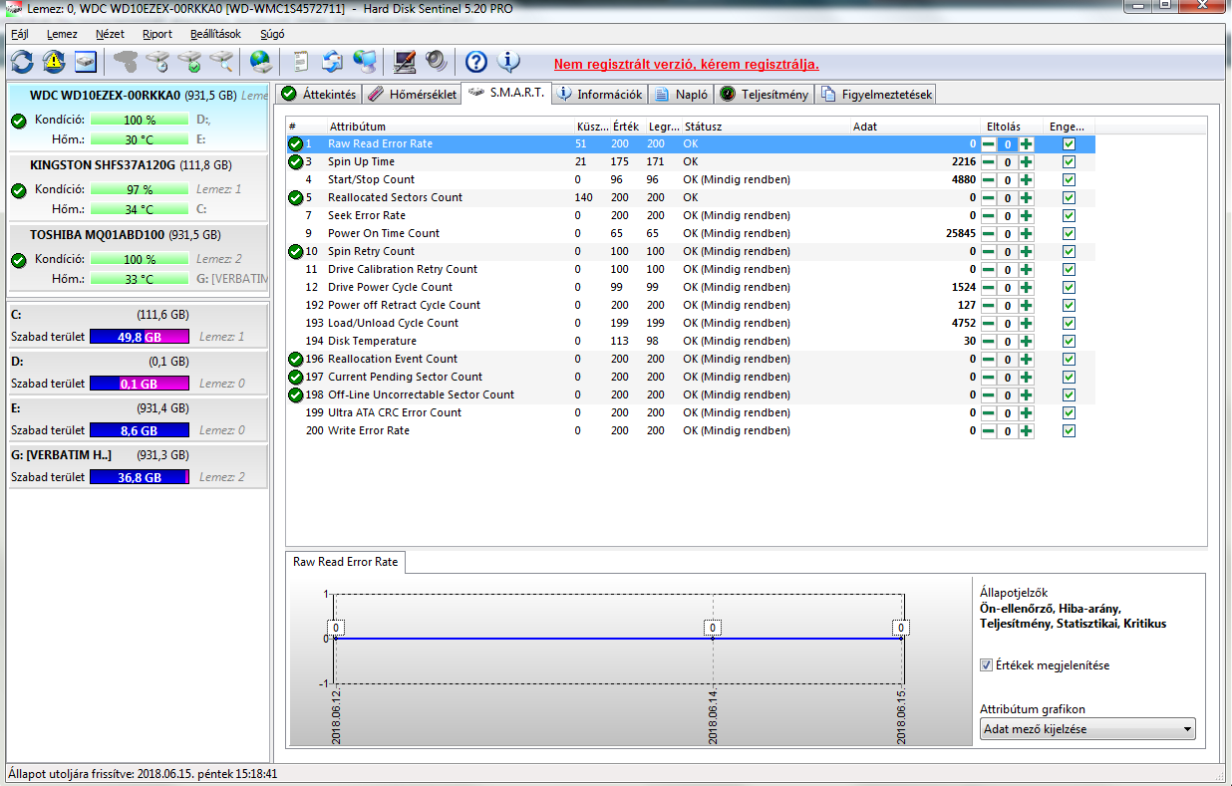The height and width of the screenshot is (786, 1232).
Task: Open the 'Adat mező kijelzése' dropdown
Action: point(1087,729)
